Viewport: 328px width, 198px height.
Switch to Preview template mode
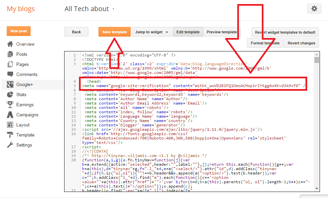pos(221,32)
